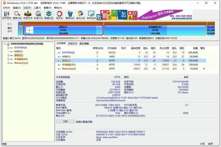Click the volume GUID path value text
221x147 pixels.
127,98
